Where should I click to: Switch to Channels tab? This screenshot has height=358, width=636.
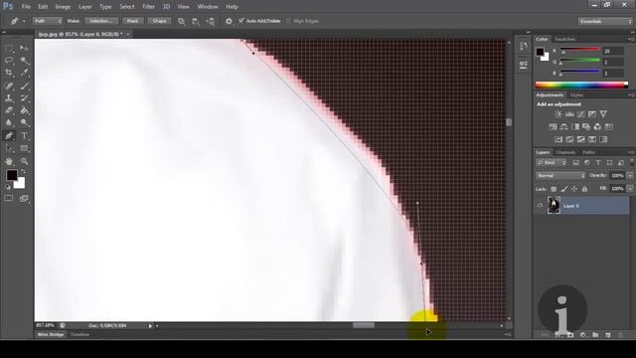(x=565, y=152)
